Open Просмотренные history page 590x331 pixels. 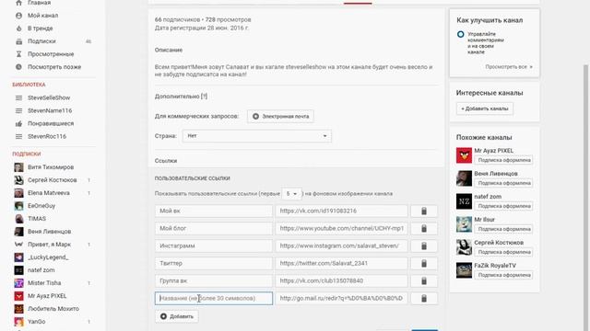pyautogui.click(x=51, y=54)
